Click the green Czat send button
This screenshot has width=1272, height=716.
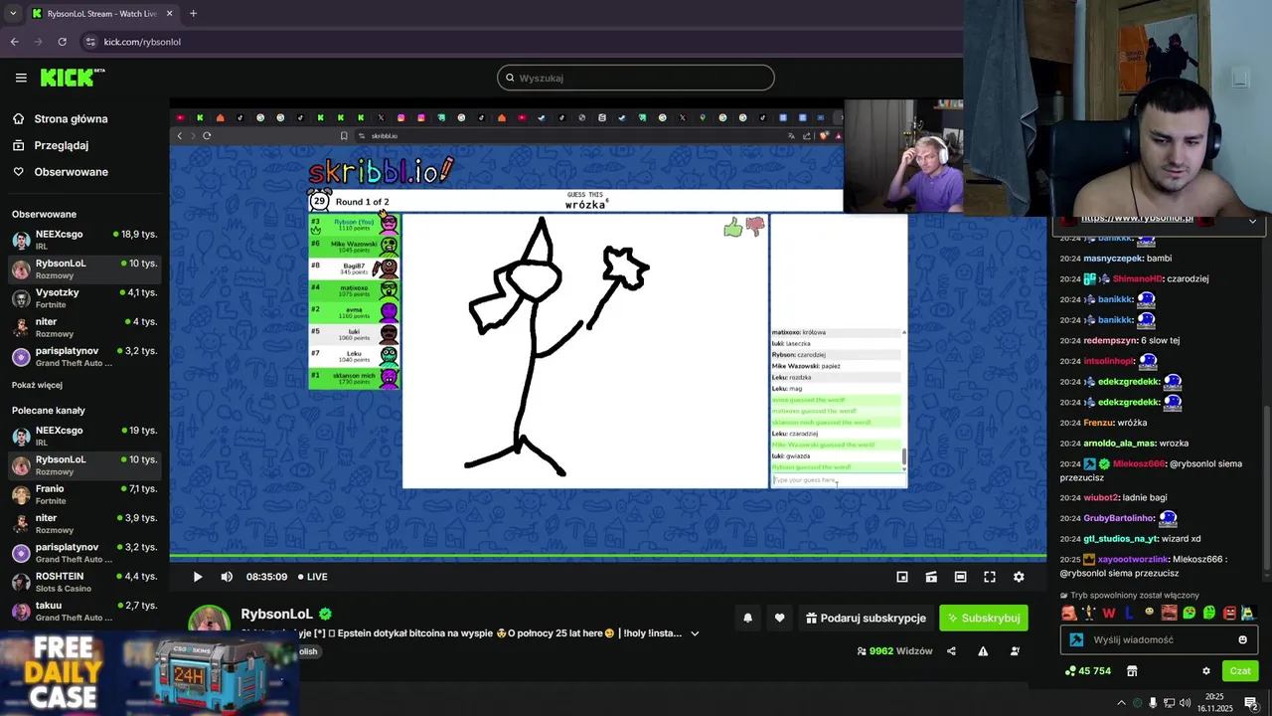tap(1240, 671)
